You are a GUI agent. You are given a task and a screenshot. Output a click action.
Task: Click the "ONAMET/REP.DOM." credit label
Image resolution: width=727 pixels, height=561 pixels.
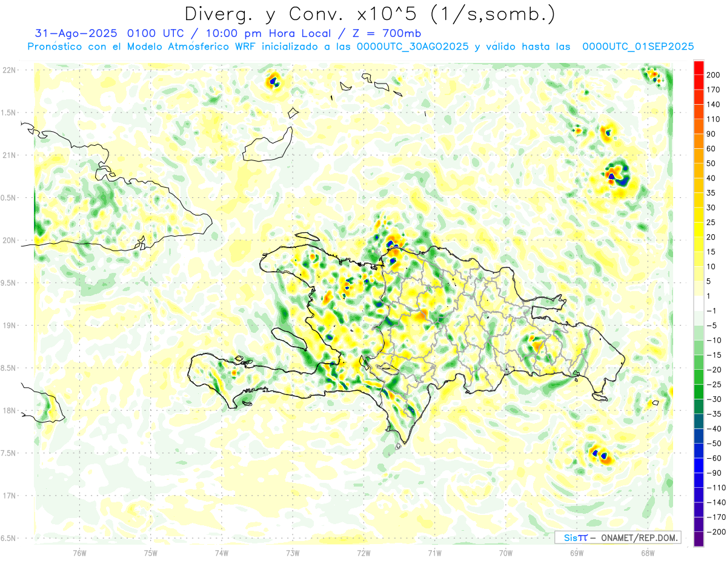(639, 537)
